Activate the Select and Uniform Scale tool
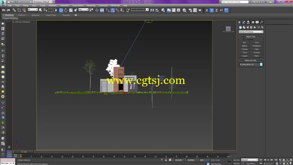Screen dimensions: 293x165 tap(71, 10)
